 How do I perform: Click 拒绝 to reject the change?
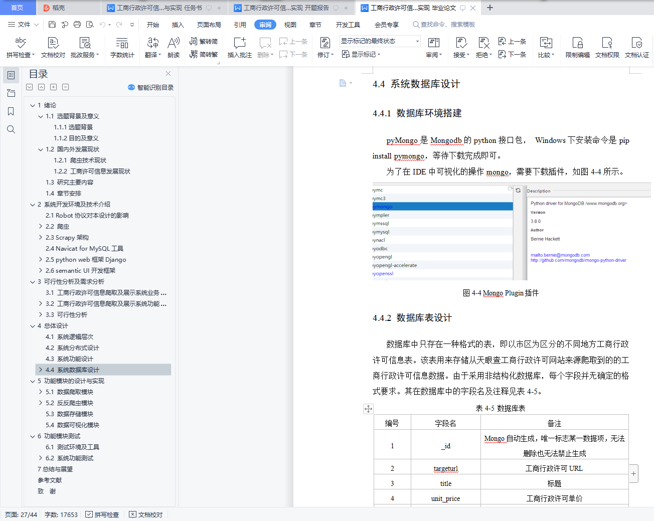click(484, 48)
